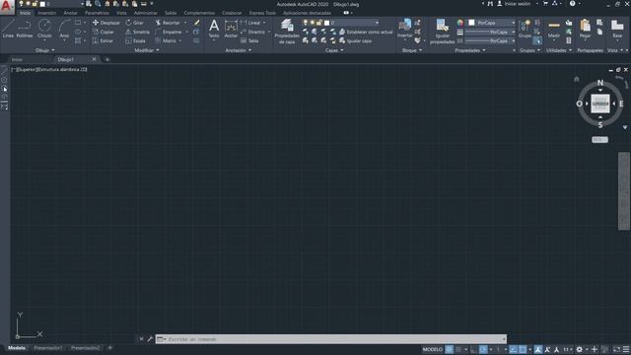Viewport: 631px width, 355px height.
Task: Open the Inicio ribbon tab
Action: [x=25, y=13]
